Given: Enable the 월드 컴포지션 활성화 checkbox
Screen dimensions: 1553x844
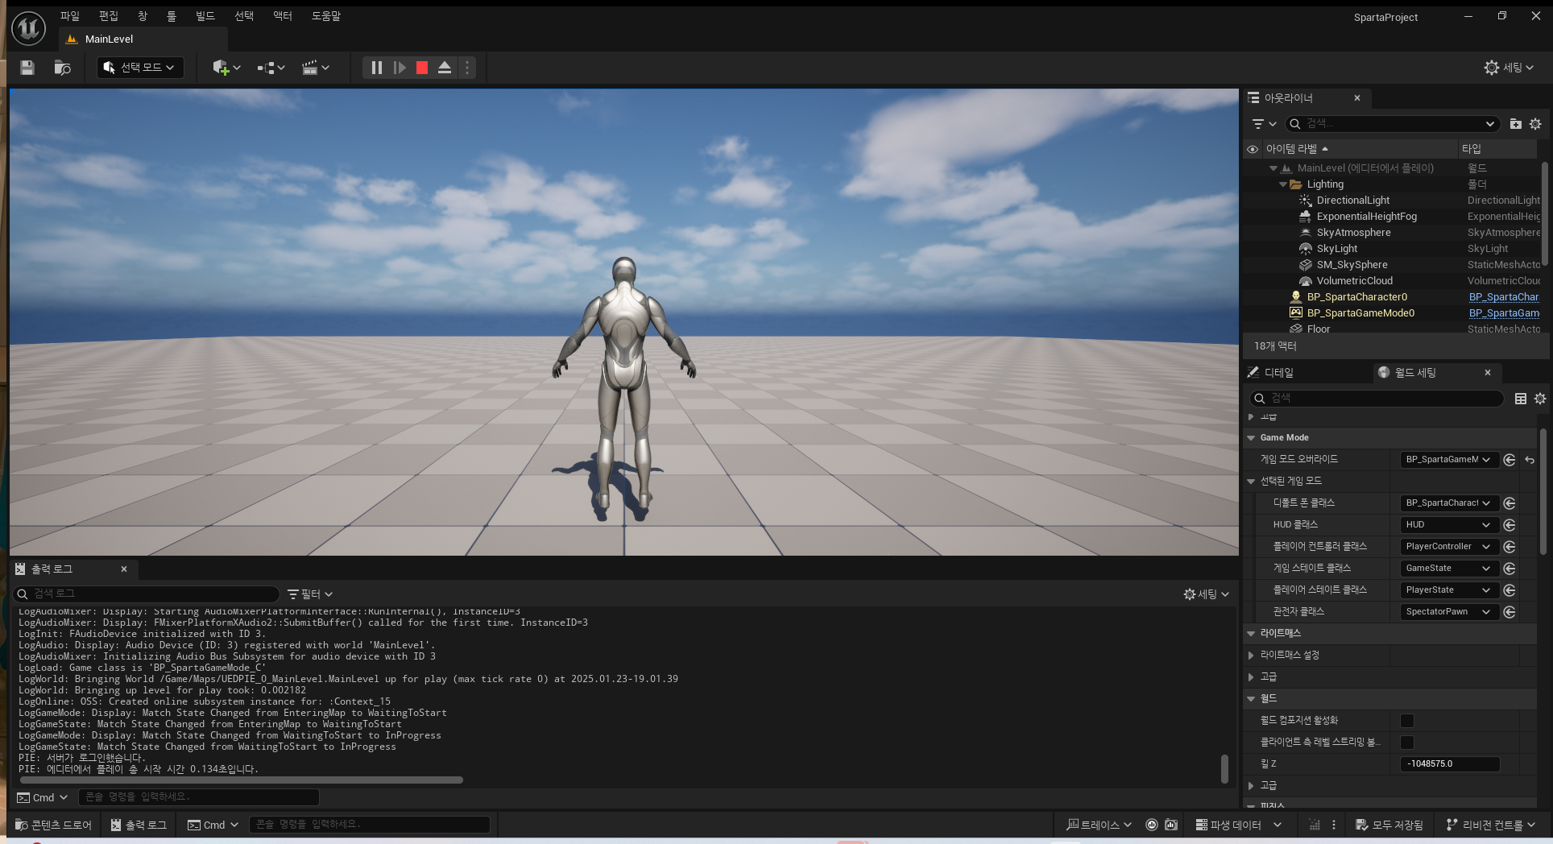Looking at the screenshot, I should 1407,721.
